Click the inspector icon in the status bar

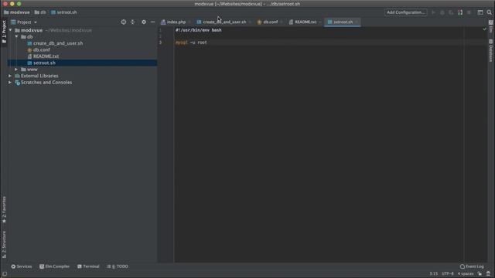click(488, 273)
